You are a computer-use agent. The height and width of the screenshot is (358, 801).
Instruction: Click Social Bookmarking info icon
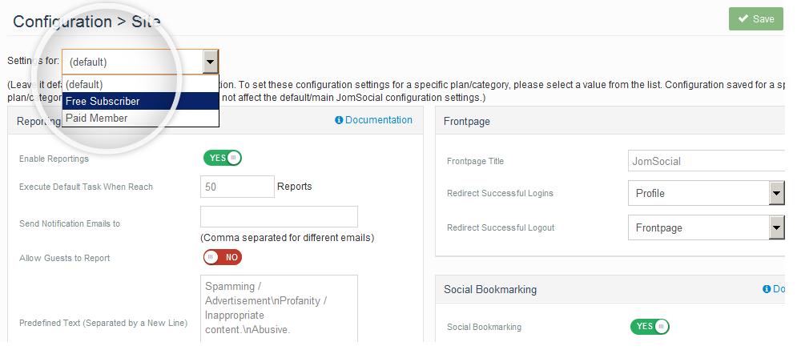tap(767, 289)
